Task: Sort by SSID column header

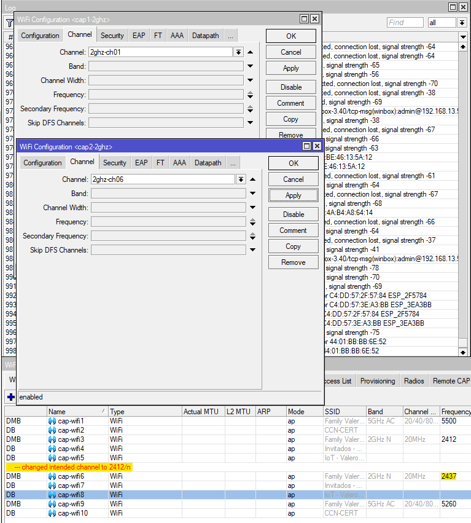Action: 344,412
